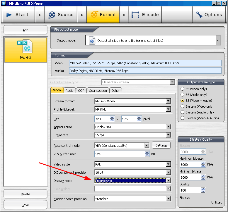Expand the Rate control mode dropdown
The height and width of the screenshot is (212, 228).
(x=147, y=145)
